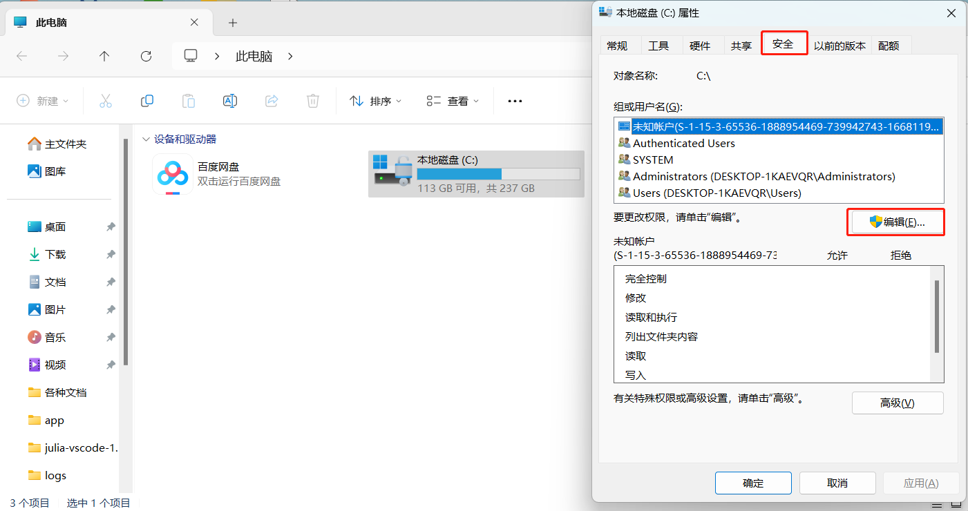Screen dimensions: 968x511
Task: Click the permissions list scrollbar
Action: point(937,316)
